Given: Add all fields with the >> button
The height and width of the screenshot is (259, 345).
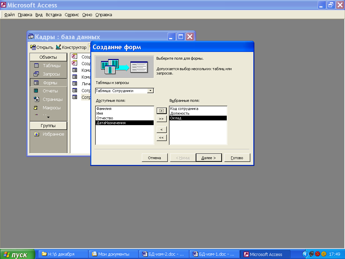Looking at the screenshot, I should pos(161,119).
